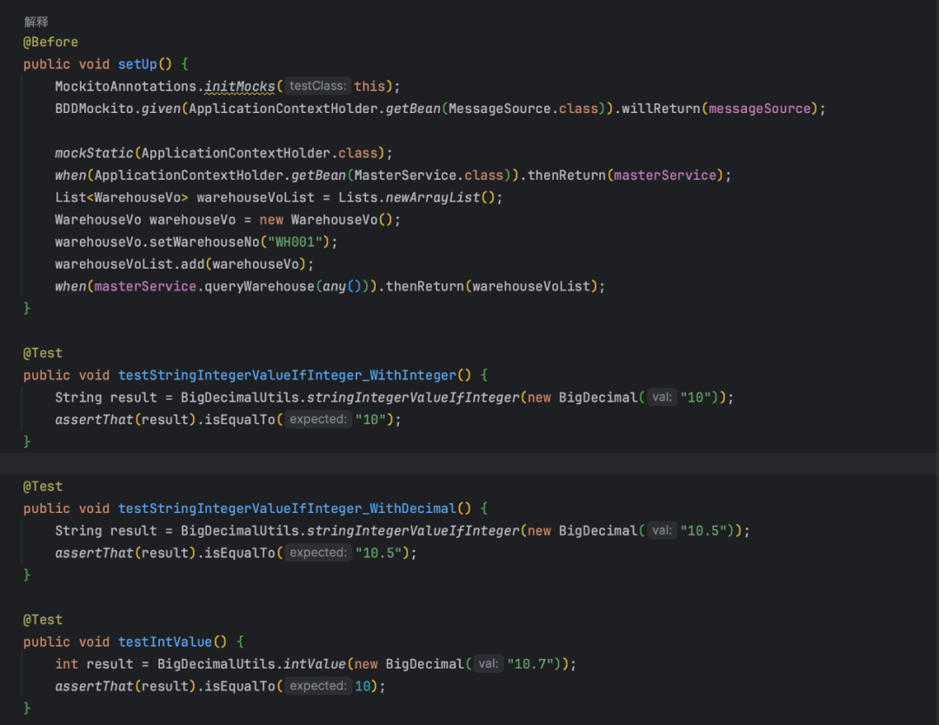Viewport: 939px width, 725px height.
Task: Click the setWarehouseNo method call
Action: coord(204,242)
